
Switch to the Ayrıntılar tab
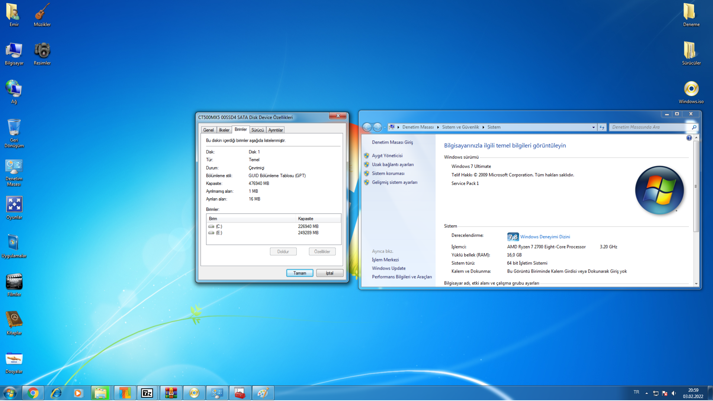(276, 130)
